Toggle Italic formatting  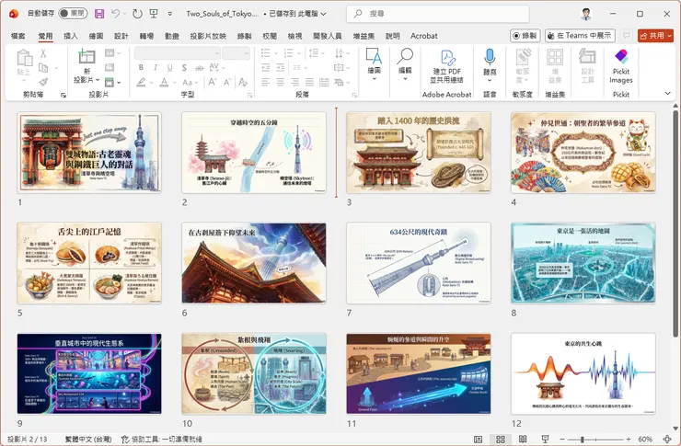point(156,68)
